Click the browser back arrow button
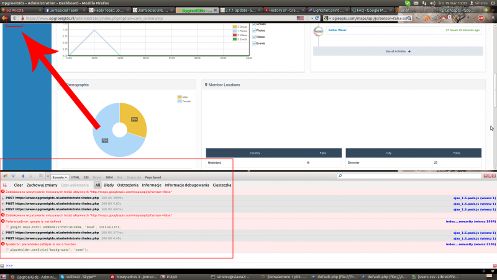 click(x=5, y=18)
